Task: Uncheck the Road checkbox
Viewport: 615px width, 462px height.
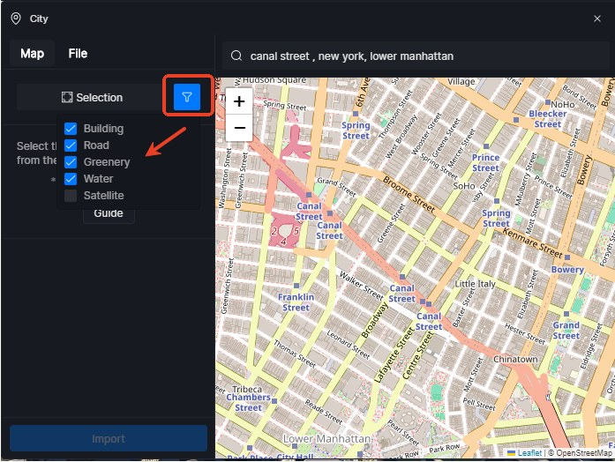Action: pos(71,145)
